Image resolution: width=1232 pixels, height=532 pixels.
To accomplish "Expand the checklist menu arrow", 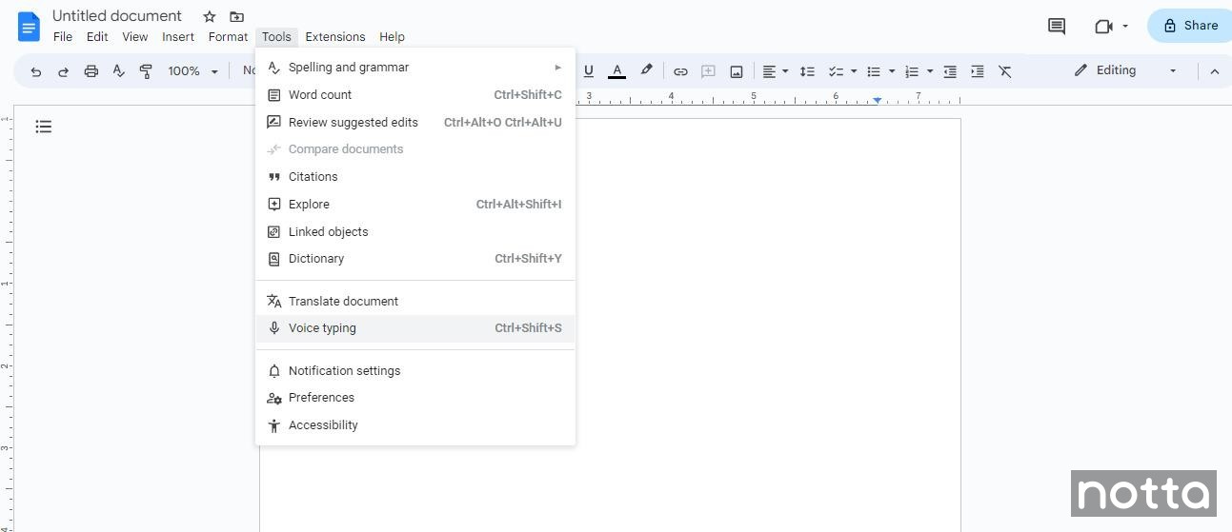I will 854,71.
